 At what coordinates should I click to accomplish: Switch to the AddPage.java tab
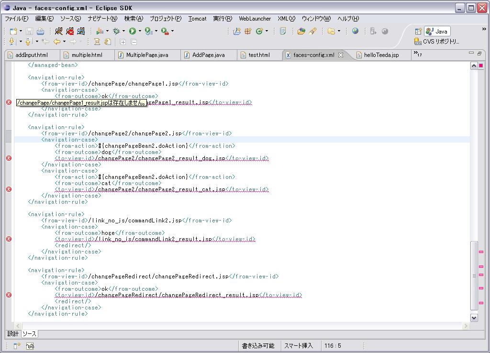click(x=208, y=55)
